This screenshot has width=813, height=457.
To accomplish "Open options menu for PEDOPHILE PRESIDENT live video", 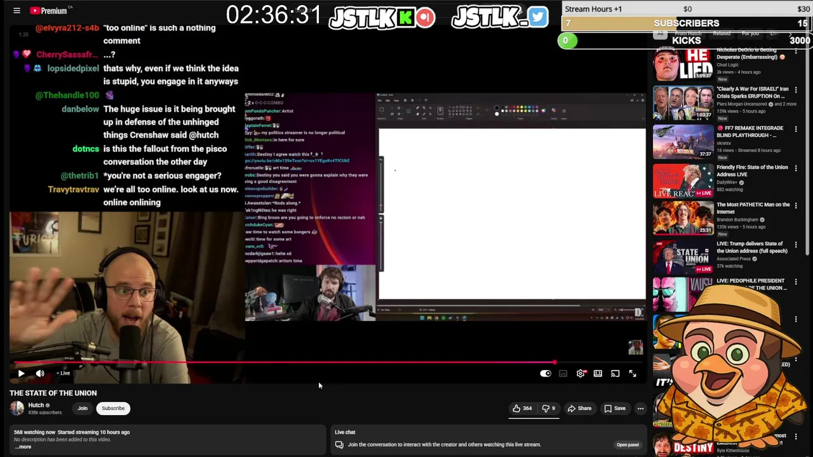I will point(796,282).
